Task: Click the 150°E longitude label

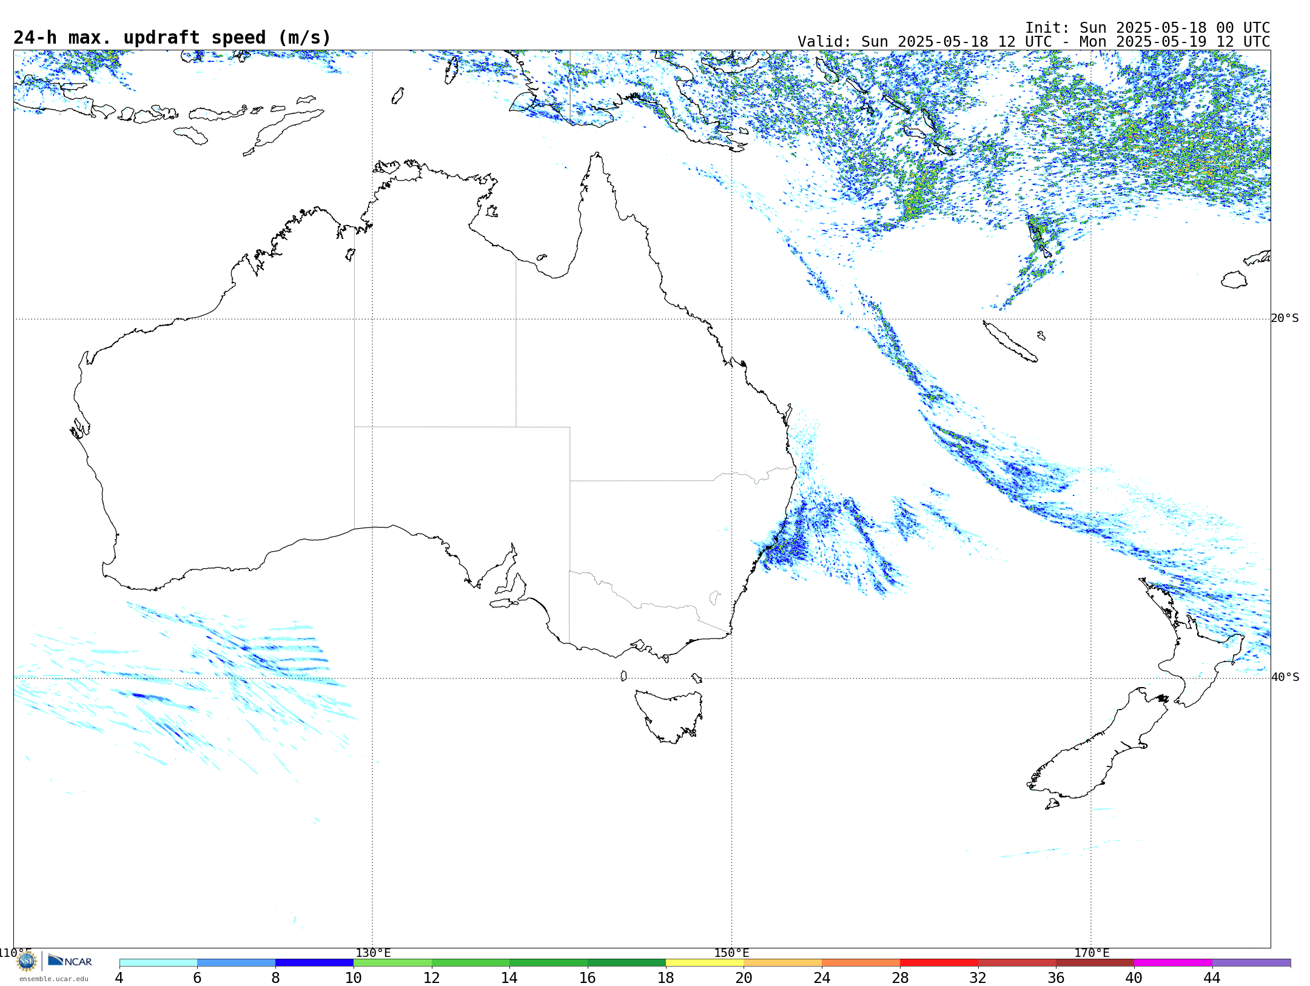Action: click(731, 953)
